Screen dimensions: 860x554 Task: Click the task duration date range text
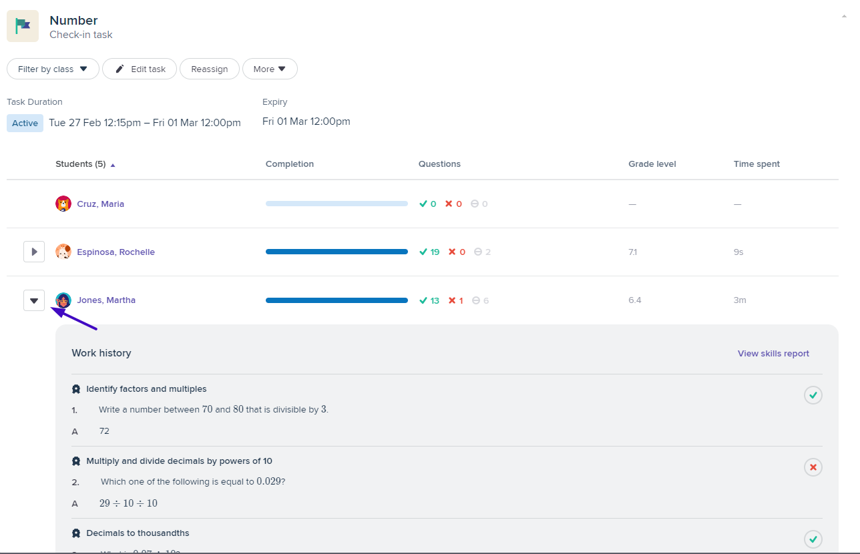[145, 123]
